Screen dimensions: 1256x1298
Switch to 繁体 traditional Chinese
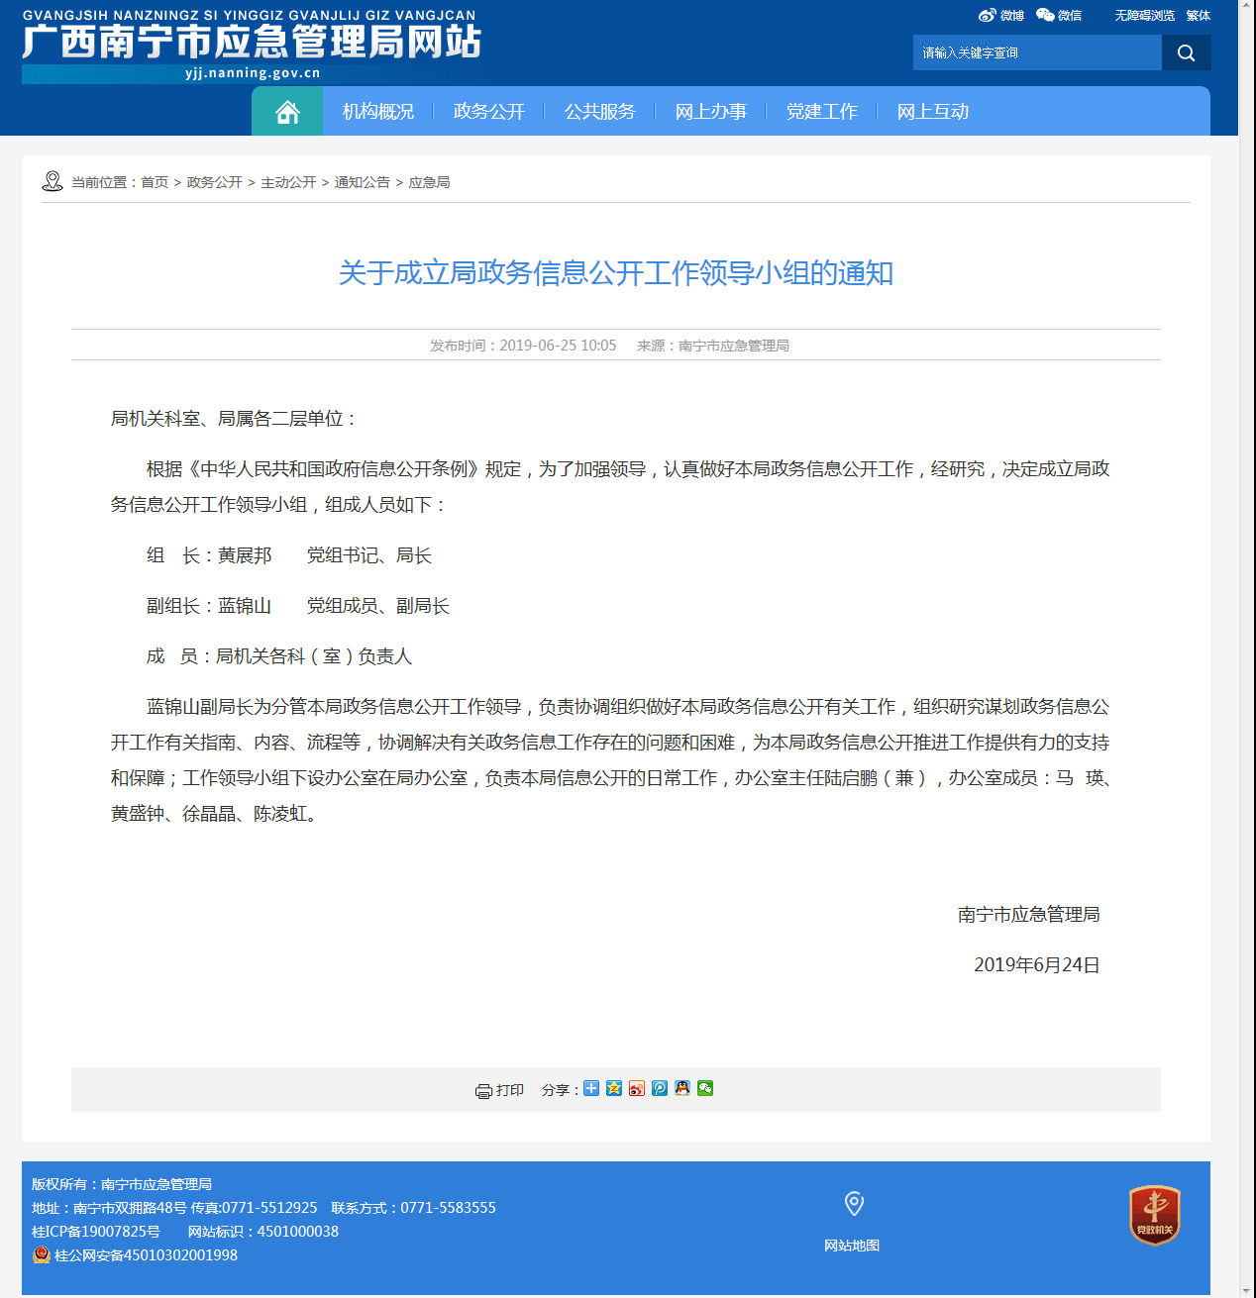tap(1199, 16)
